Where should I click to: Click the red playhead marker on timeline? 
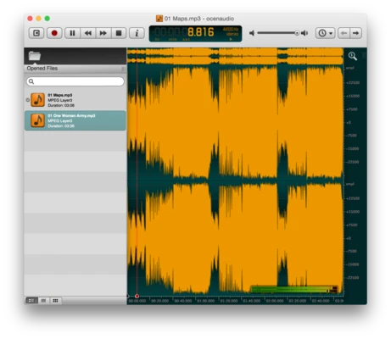[137, 296]
